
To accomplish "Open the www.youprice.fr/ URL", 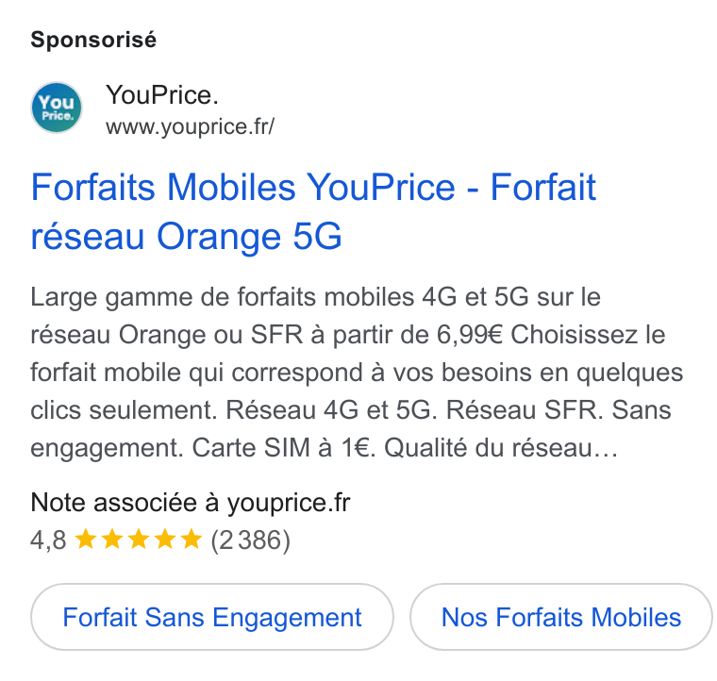I will 191,127.
